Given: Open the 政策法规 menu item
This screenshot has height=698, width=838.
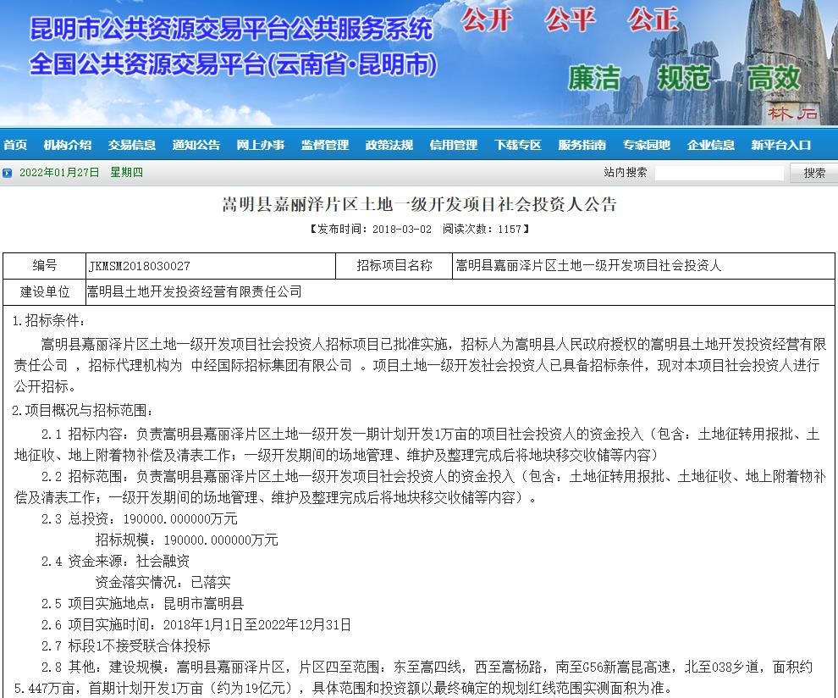Looking at the screenshot, I should click(x=390, y=144).
